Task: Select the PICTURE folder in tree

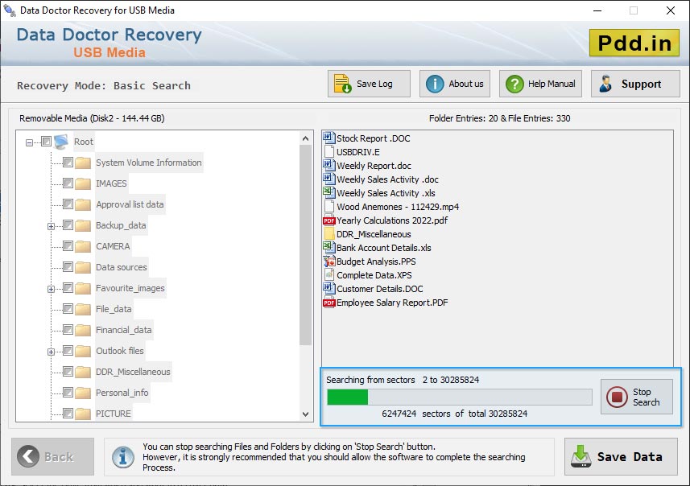Action: (114, 414)
